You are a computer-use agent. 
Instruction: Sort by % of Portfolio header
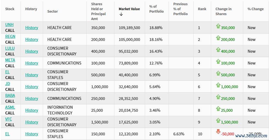(x=157, y=9)
